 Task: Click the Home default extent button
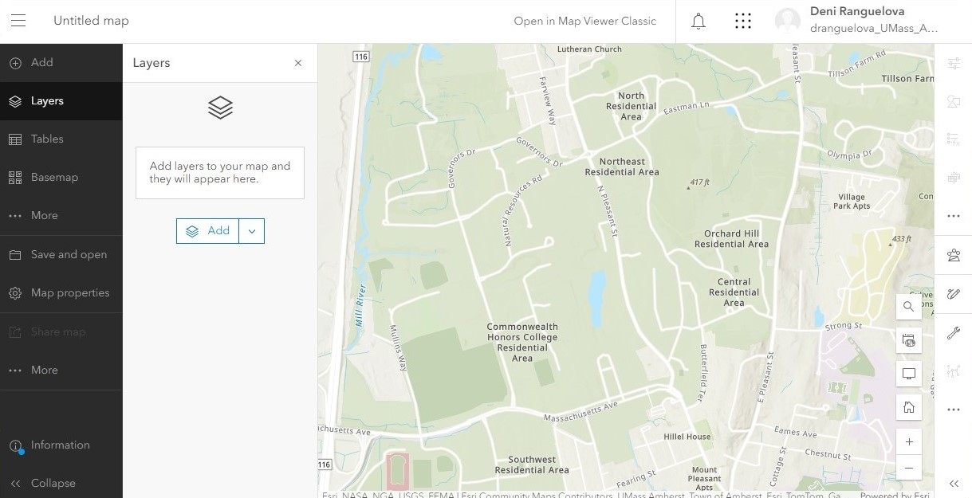pos(908,407)
